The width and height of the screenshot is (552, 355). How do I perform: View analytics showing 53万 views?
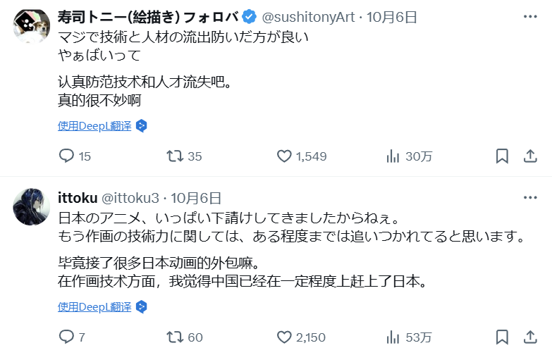[393, 337]
